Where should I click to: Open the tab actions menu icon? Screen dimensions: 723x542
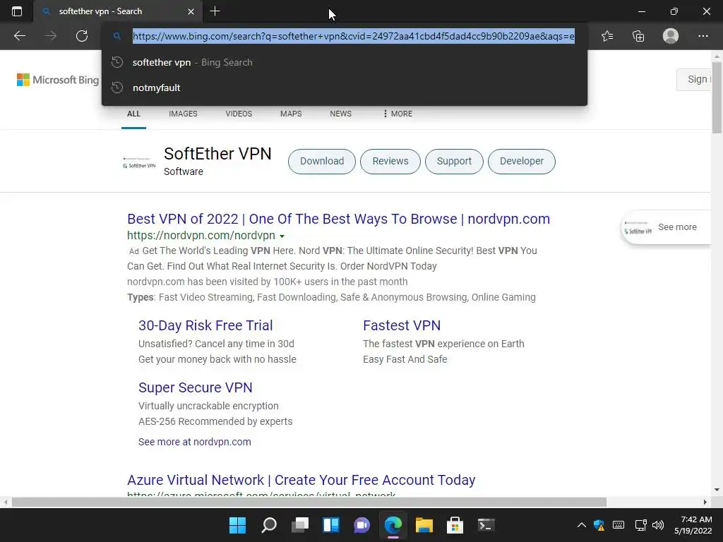(17, 11)
